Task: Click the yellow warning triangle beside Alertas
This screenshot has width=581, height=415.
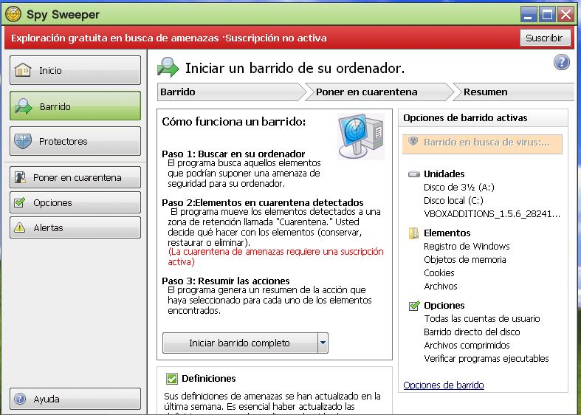Action: [20, 227]
